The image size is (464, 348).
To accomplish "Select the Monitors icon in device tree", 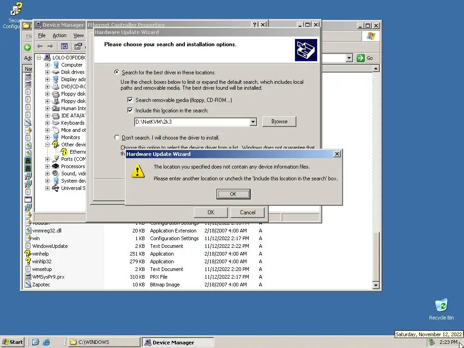I will coord(56,137).
